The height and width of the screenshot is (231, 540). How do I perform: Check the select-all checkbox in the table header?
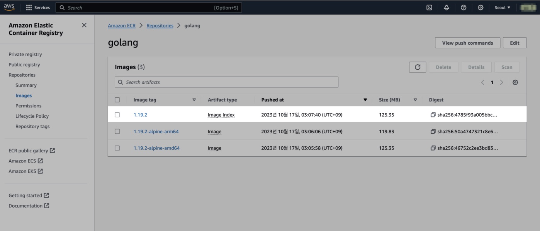[117, 99]
